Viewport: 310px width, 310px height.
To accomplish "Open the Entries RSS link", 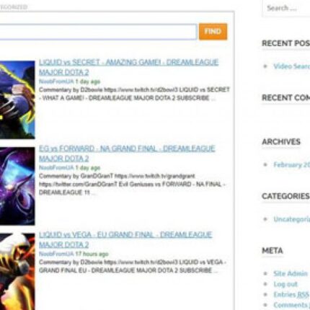I will point(291,295).
